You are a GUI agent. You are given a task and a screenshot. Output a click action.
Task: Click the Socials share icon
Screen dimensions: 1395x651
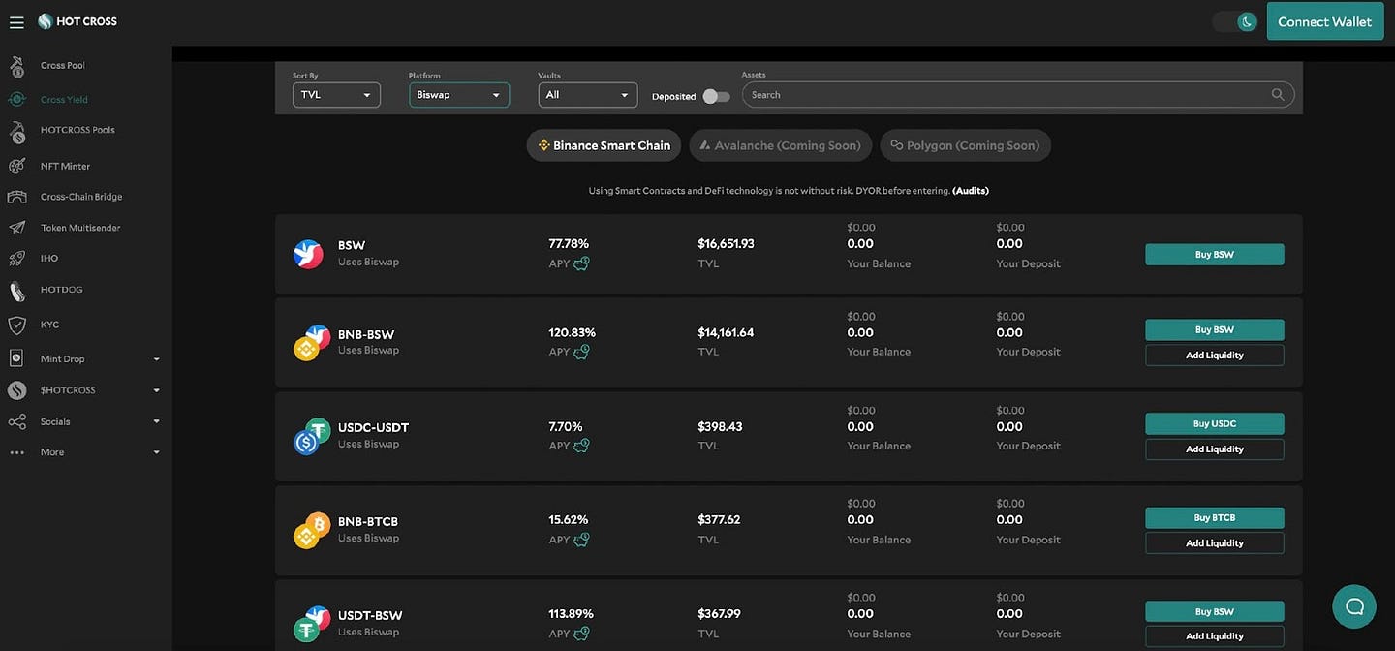16,422
